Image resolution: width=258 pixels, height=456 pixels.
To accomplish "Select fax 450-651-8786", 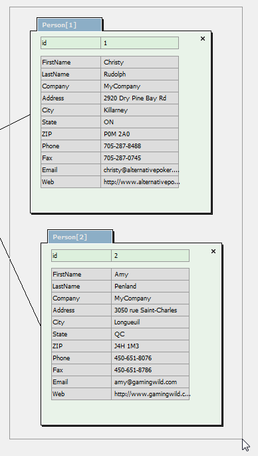I will (x=150, y=370).
